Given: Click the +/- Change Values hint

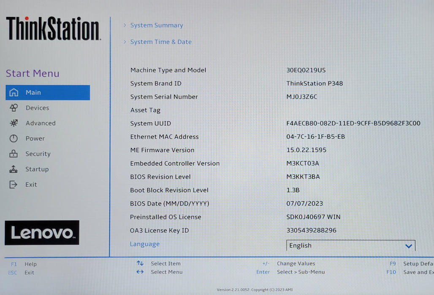Looking at the screenshot, I should click(289, 263).
